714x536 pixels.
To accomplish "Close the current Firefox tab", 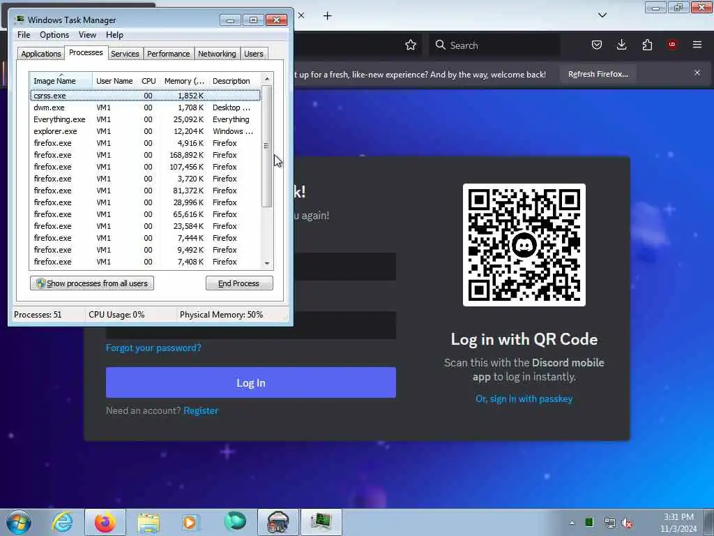I will tap(301, 15).
